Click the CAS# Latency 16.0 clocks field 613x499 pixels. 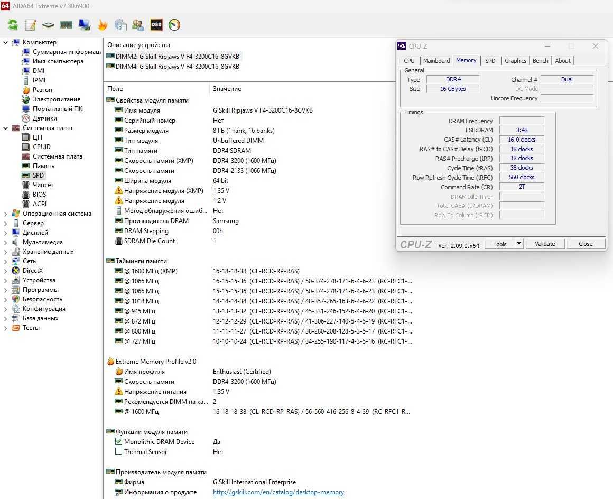coord(522,140)
